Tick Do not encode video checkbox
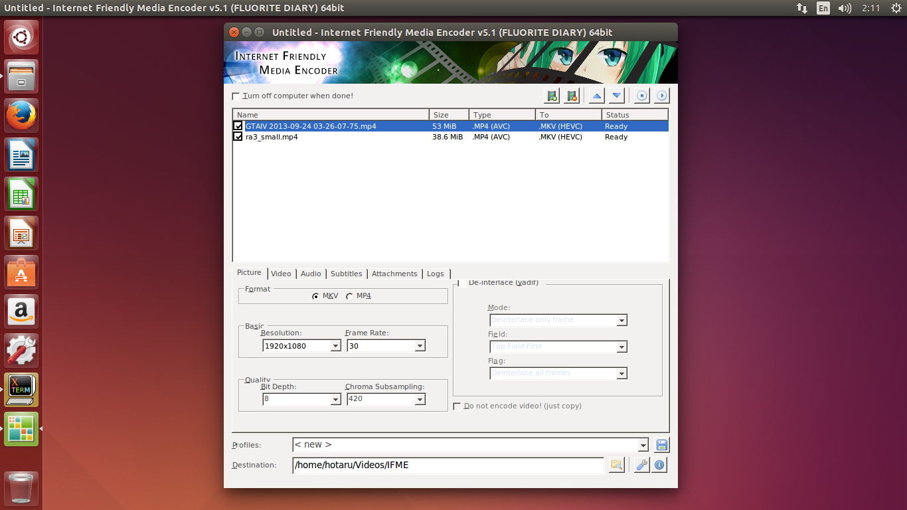The image size is (907, 510). tap(457, 406)
